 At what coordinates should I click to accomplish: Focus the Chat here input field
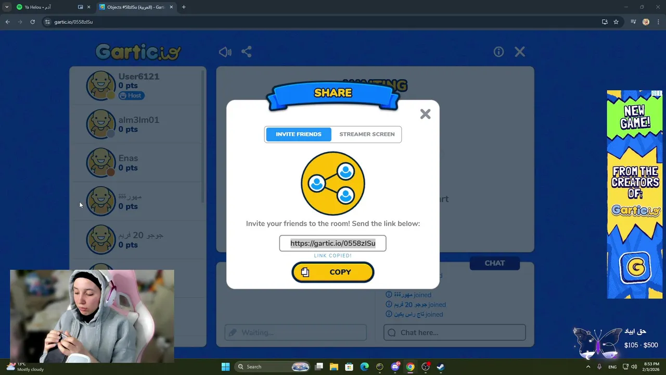pos(454,332)
